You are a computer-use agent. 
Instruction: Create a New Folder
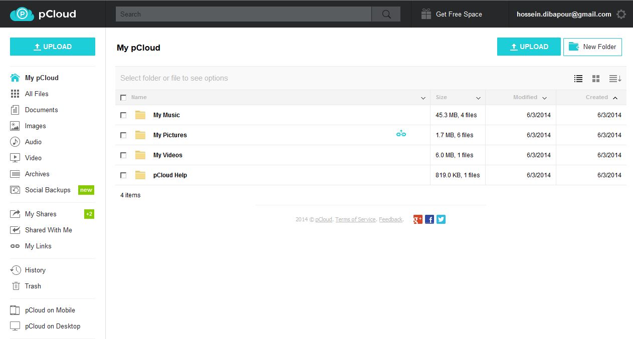(x=592, y=47)
